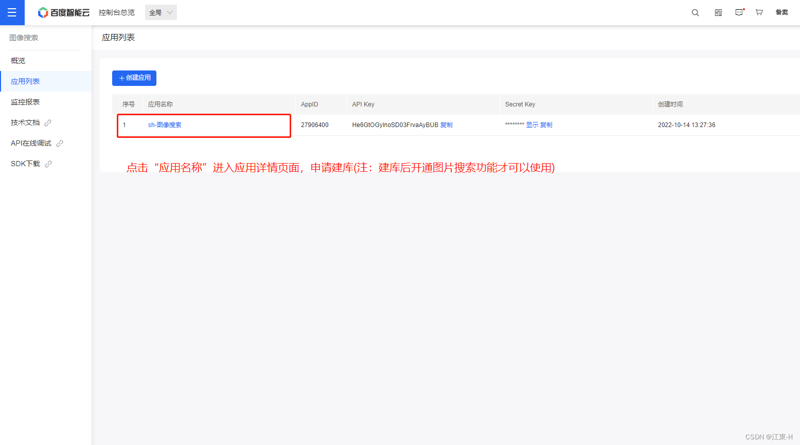Click the AppID value 27906400

315,125
